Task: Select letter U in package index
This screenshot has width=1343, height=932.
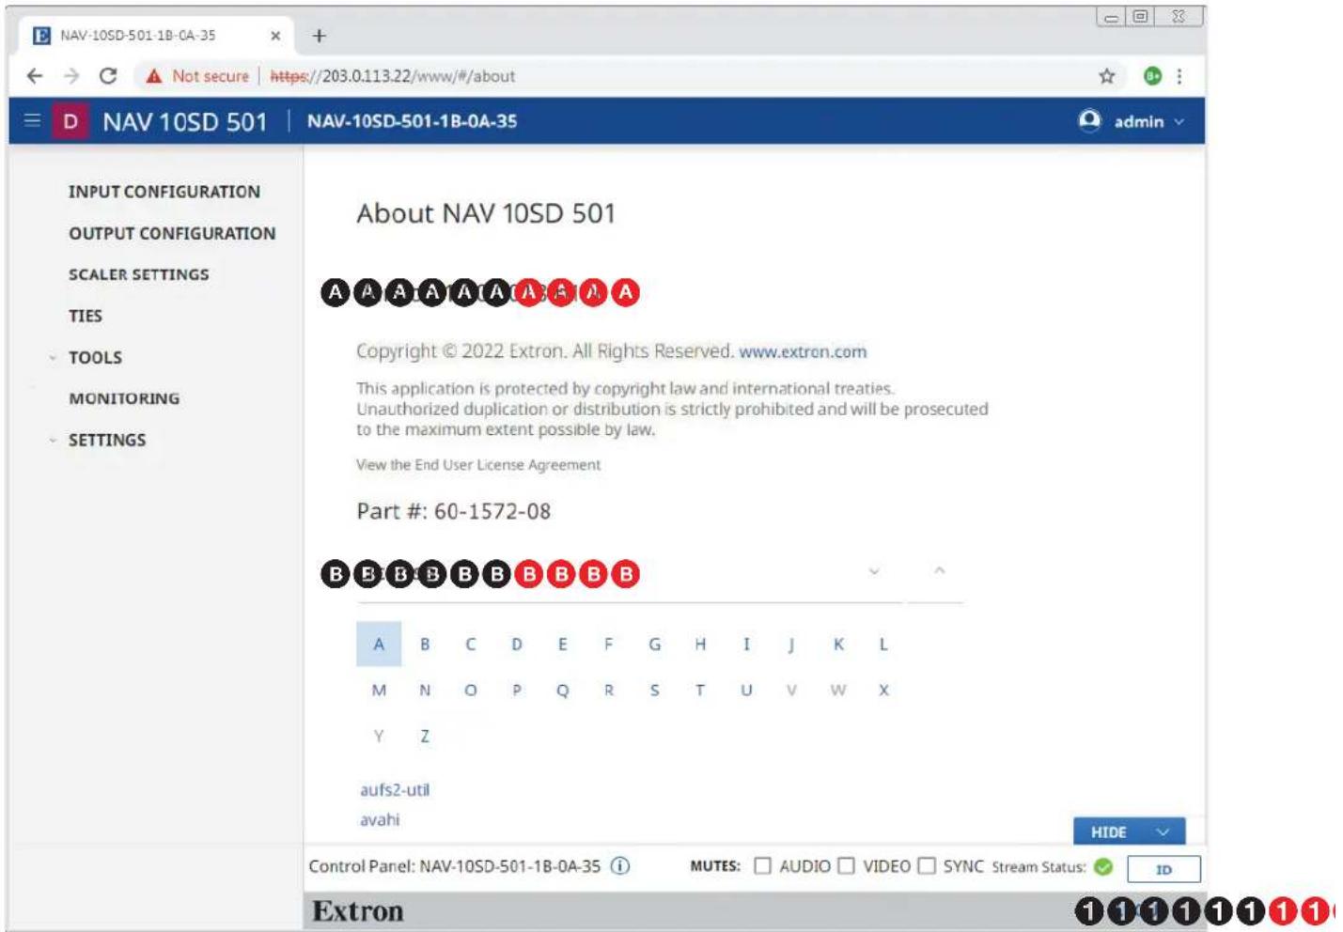Action: [x=746, y=690]
